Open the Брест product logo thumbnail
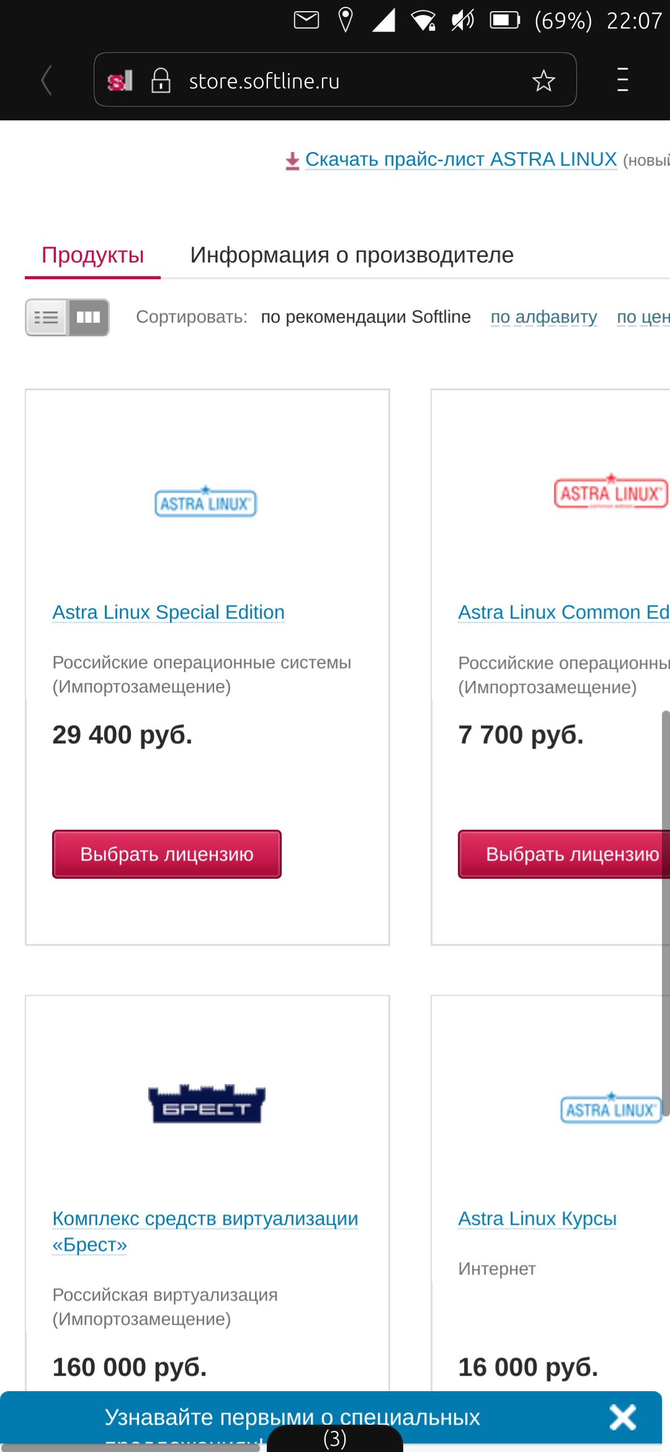 pyautogui.click(x=207, y=1103)
